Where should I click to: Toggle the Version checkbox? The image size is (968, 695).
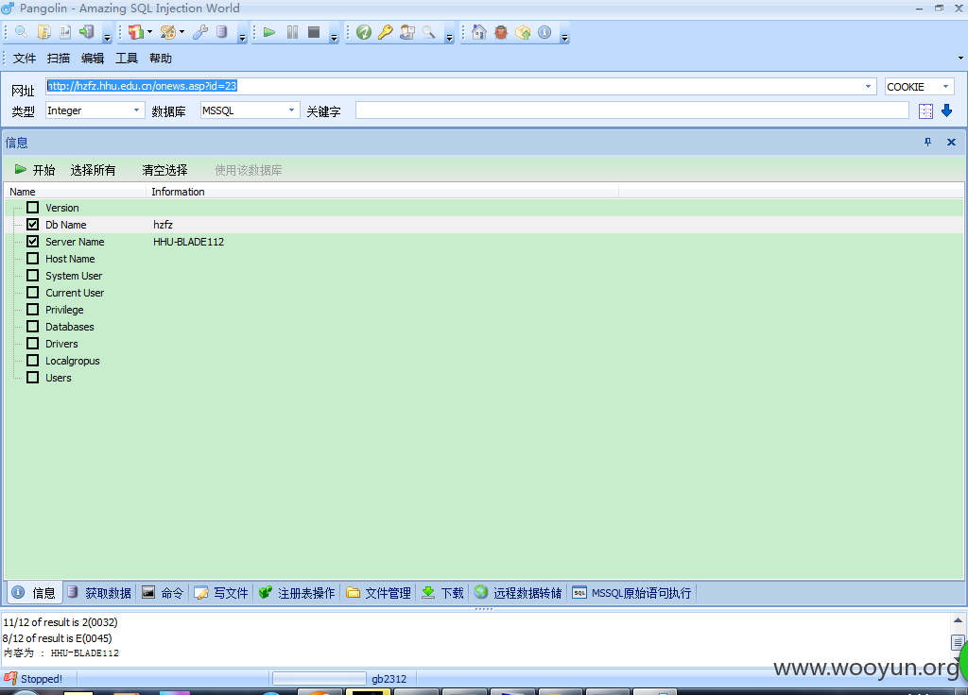click(x=33, y=207)
